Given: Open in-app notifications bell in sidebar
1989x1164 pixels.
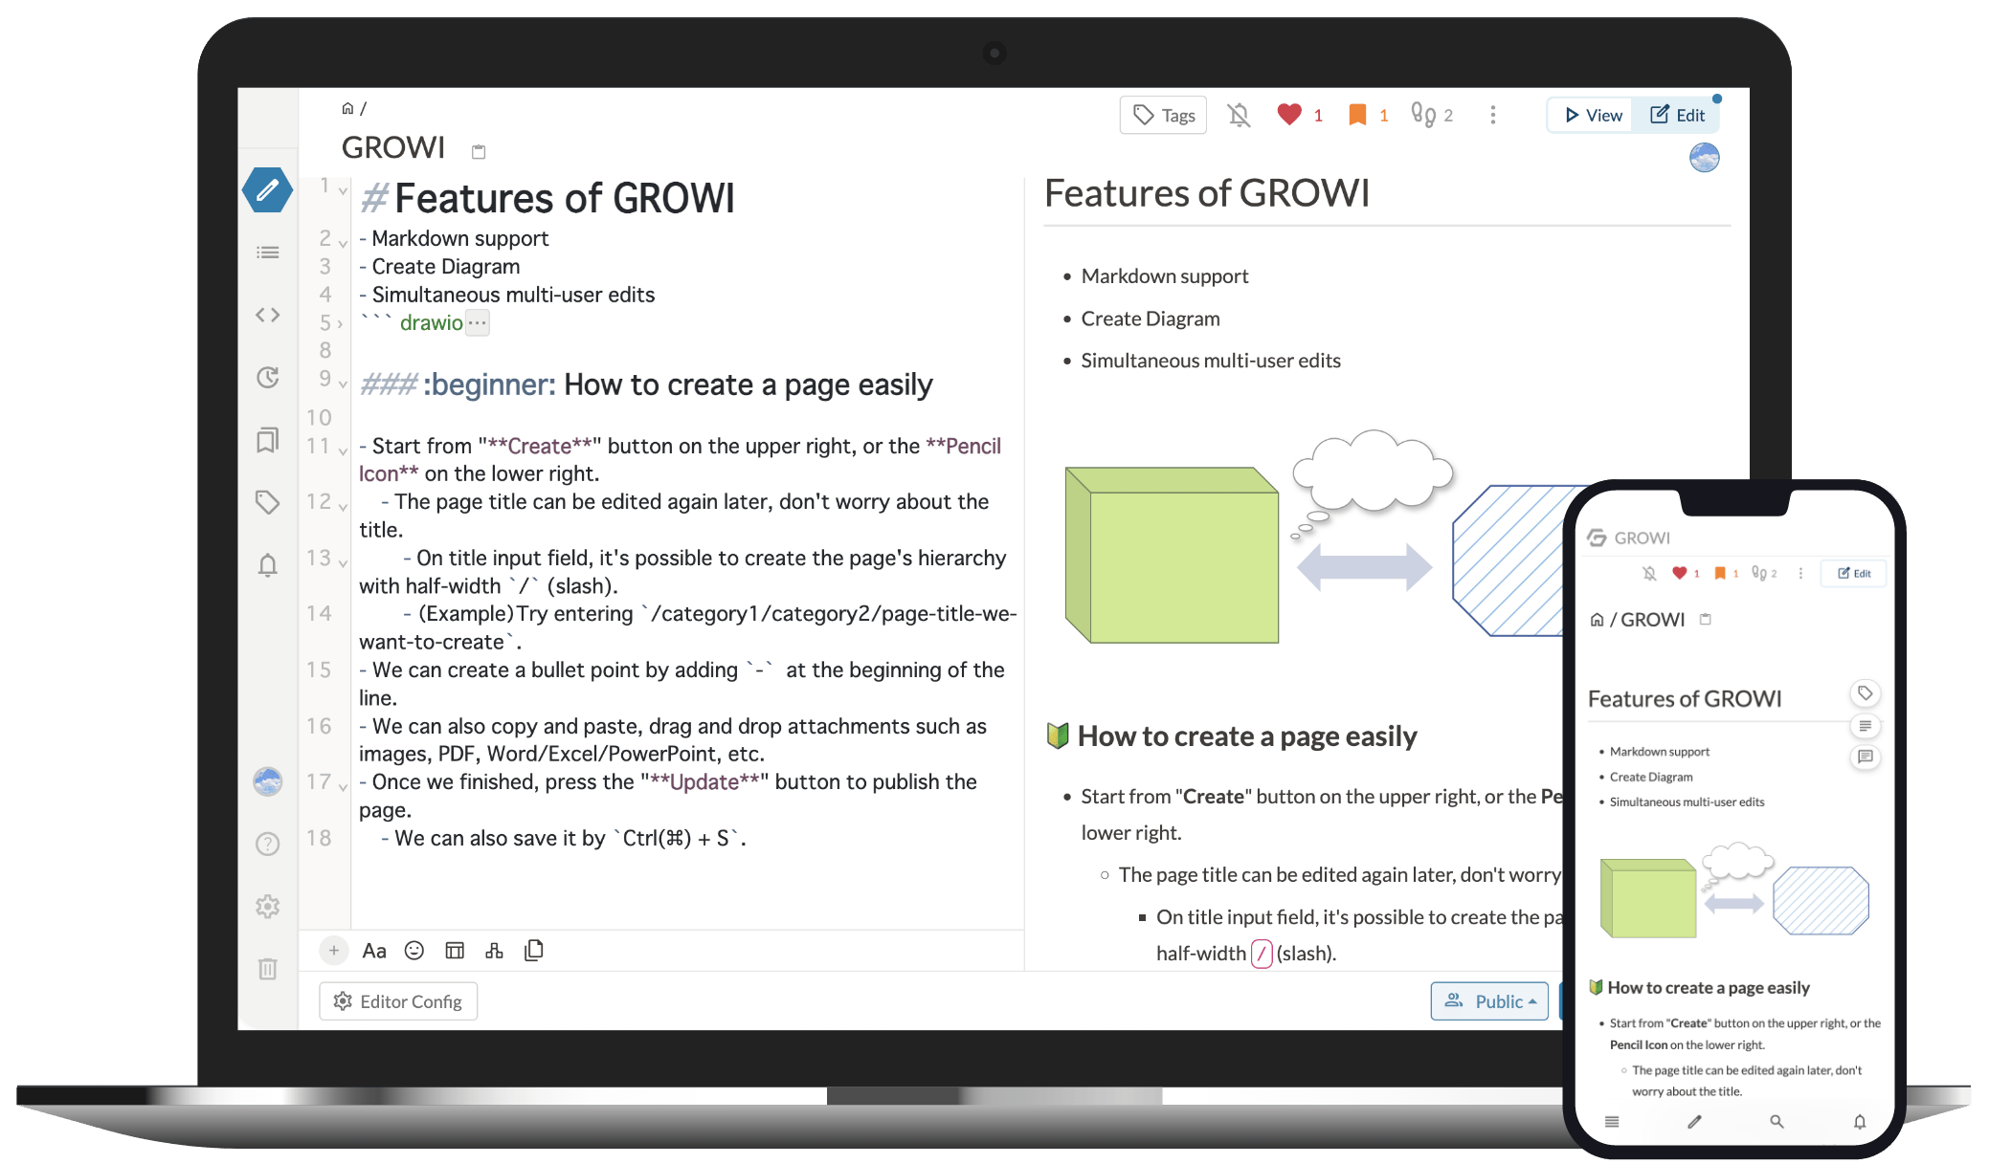Looking at the screenshot, I should tap(268, 565).
